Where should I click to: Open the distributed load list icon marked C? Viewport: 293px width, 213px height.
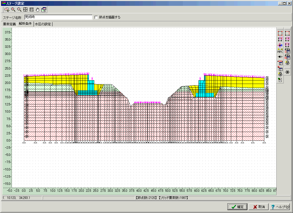tap(287, 51)
